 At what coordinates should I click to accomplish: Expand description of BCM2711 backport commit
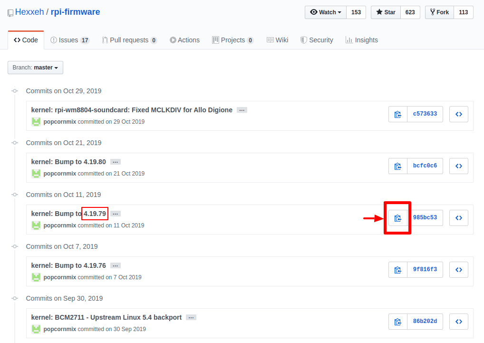point(191,317)
